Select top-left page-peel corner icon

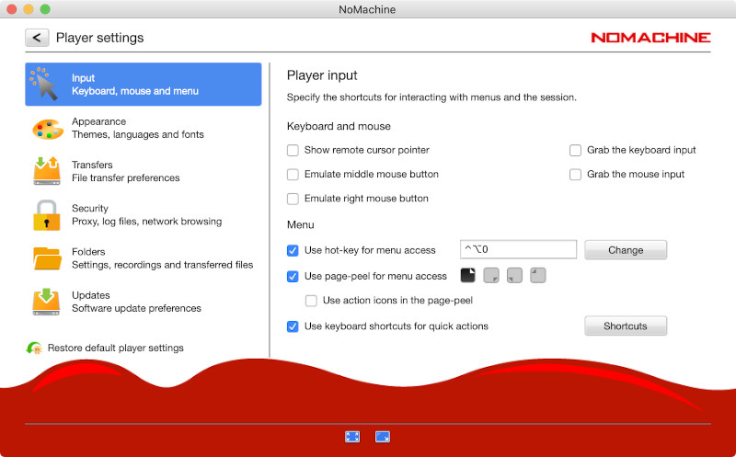point(537,275)
